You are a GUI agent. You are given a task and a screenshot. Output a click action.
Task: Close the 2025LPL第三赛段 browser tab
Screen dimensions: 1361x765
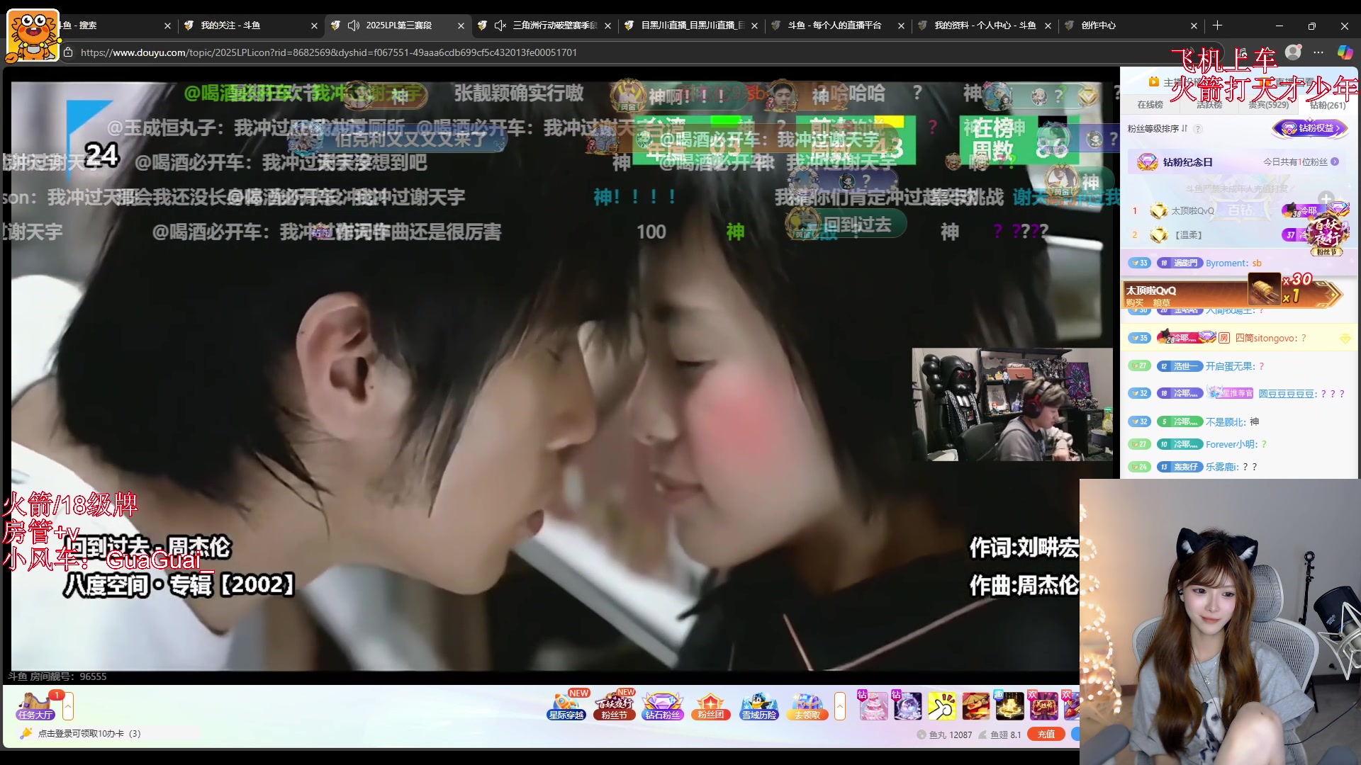461,25
